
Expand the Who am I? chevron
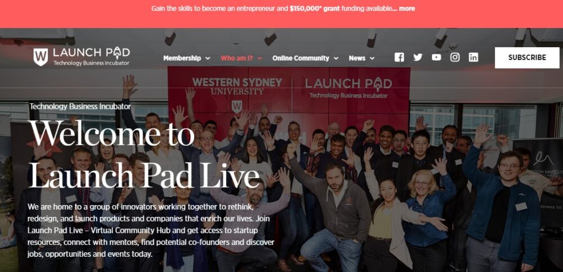260,58
